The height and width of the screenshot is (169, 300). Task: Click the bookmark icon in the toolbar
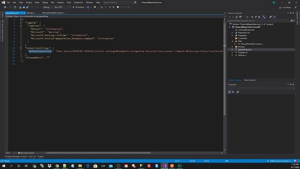(x=118, y=8)
